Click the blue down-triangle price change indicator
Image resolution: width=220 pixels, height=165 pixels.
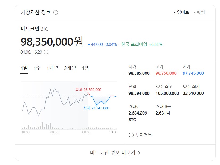point(89,45)
